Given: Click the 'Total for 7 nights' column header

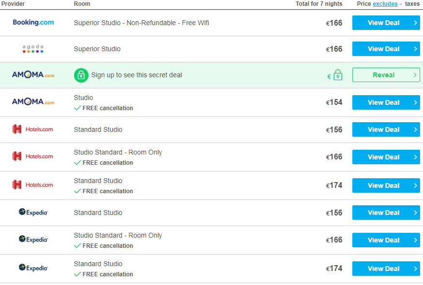Looking at the screenshot, I should pyautogui.click(x=319, y=4).
